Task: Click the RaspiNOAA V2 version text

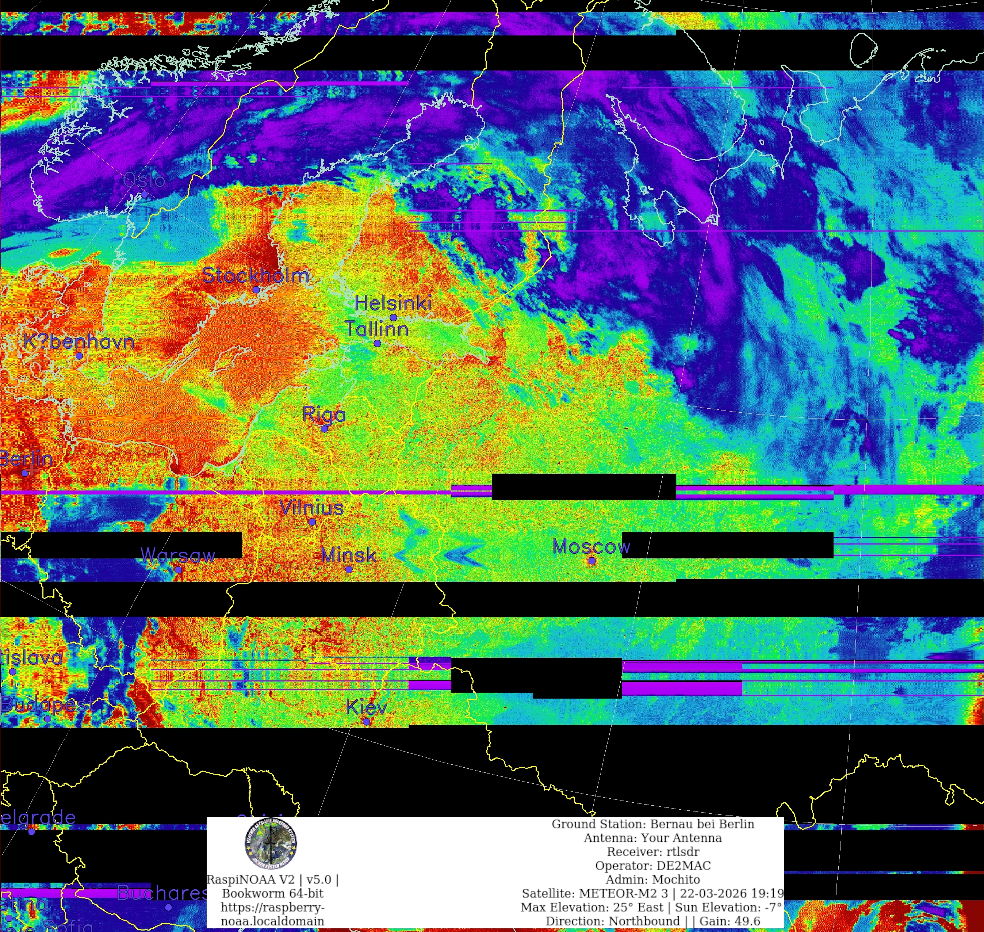Action: (273, 879)
